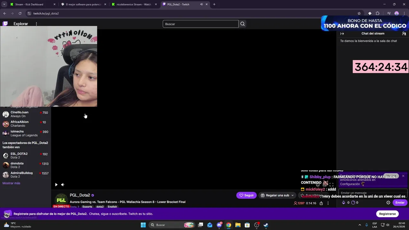409x230 pixels.
Task: Collapse the chat panel with the arrow icon
Action: 342,34
